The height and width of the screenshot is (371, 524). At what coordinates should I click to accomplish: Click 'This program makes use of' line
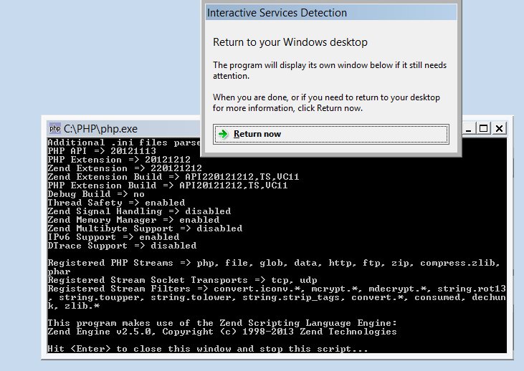click(222, 323)
